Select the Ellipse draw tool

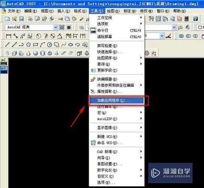coord(71,45)
